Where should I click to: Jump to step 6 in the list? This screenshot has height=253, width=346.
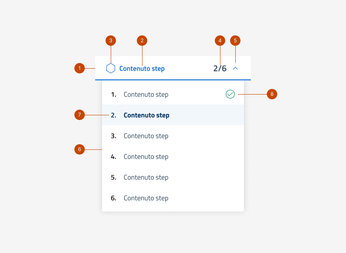146,198
